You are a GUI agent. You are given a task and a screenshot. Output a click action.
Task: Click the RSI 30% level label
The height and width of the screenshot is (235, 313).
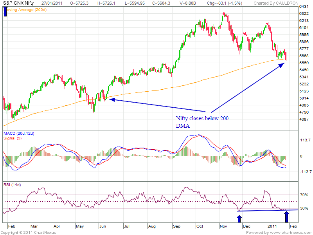[x=304, y=208]
